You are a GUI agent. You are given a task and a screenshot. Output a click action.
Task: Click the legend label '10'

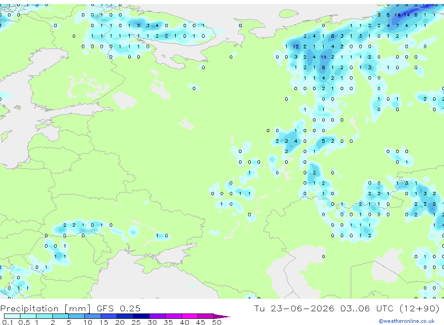pyautogui.click(x=88, y=322)
